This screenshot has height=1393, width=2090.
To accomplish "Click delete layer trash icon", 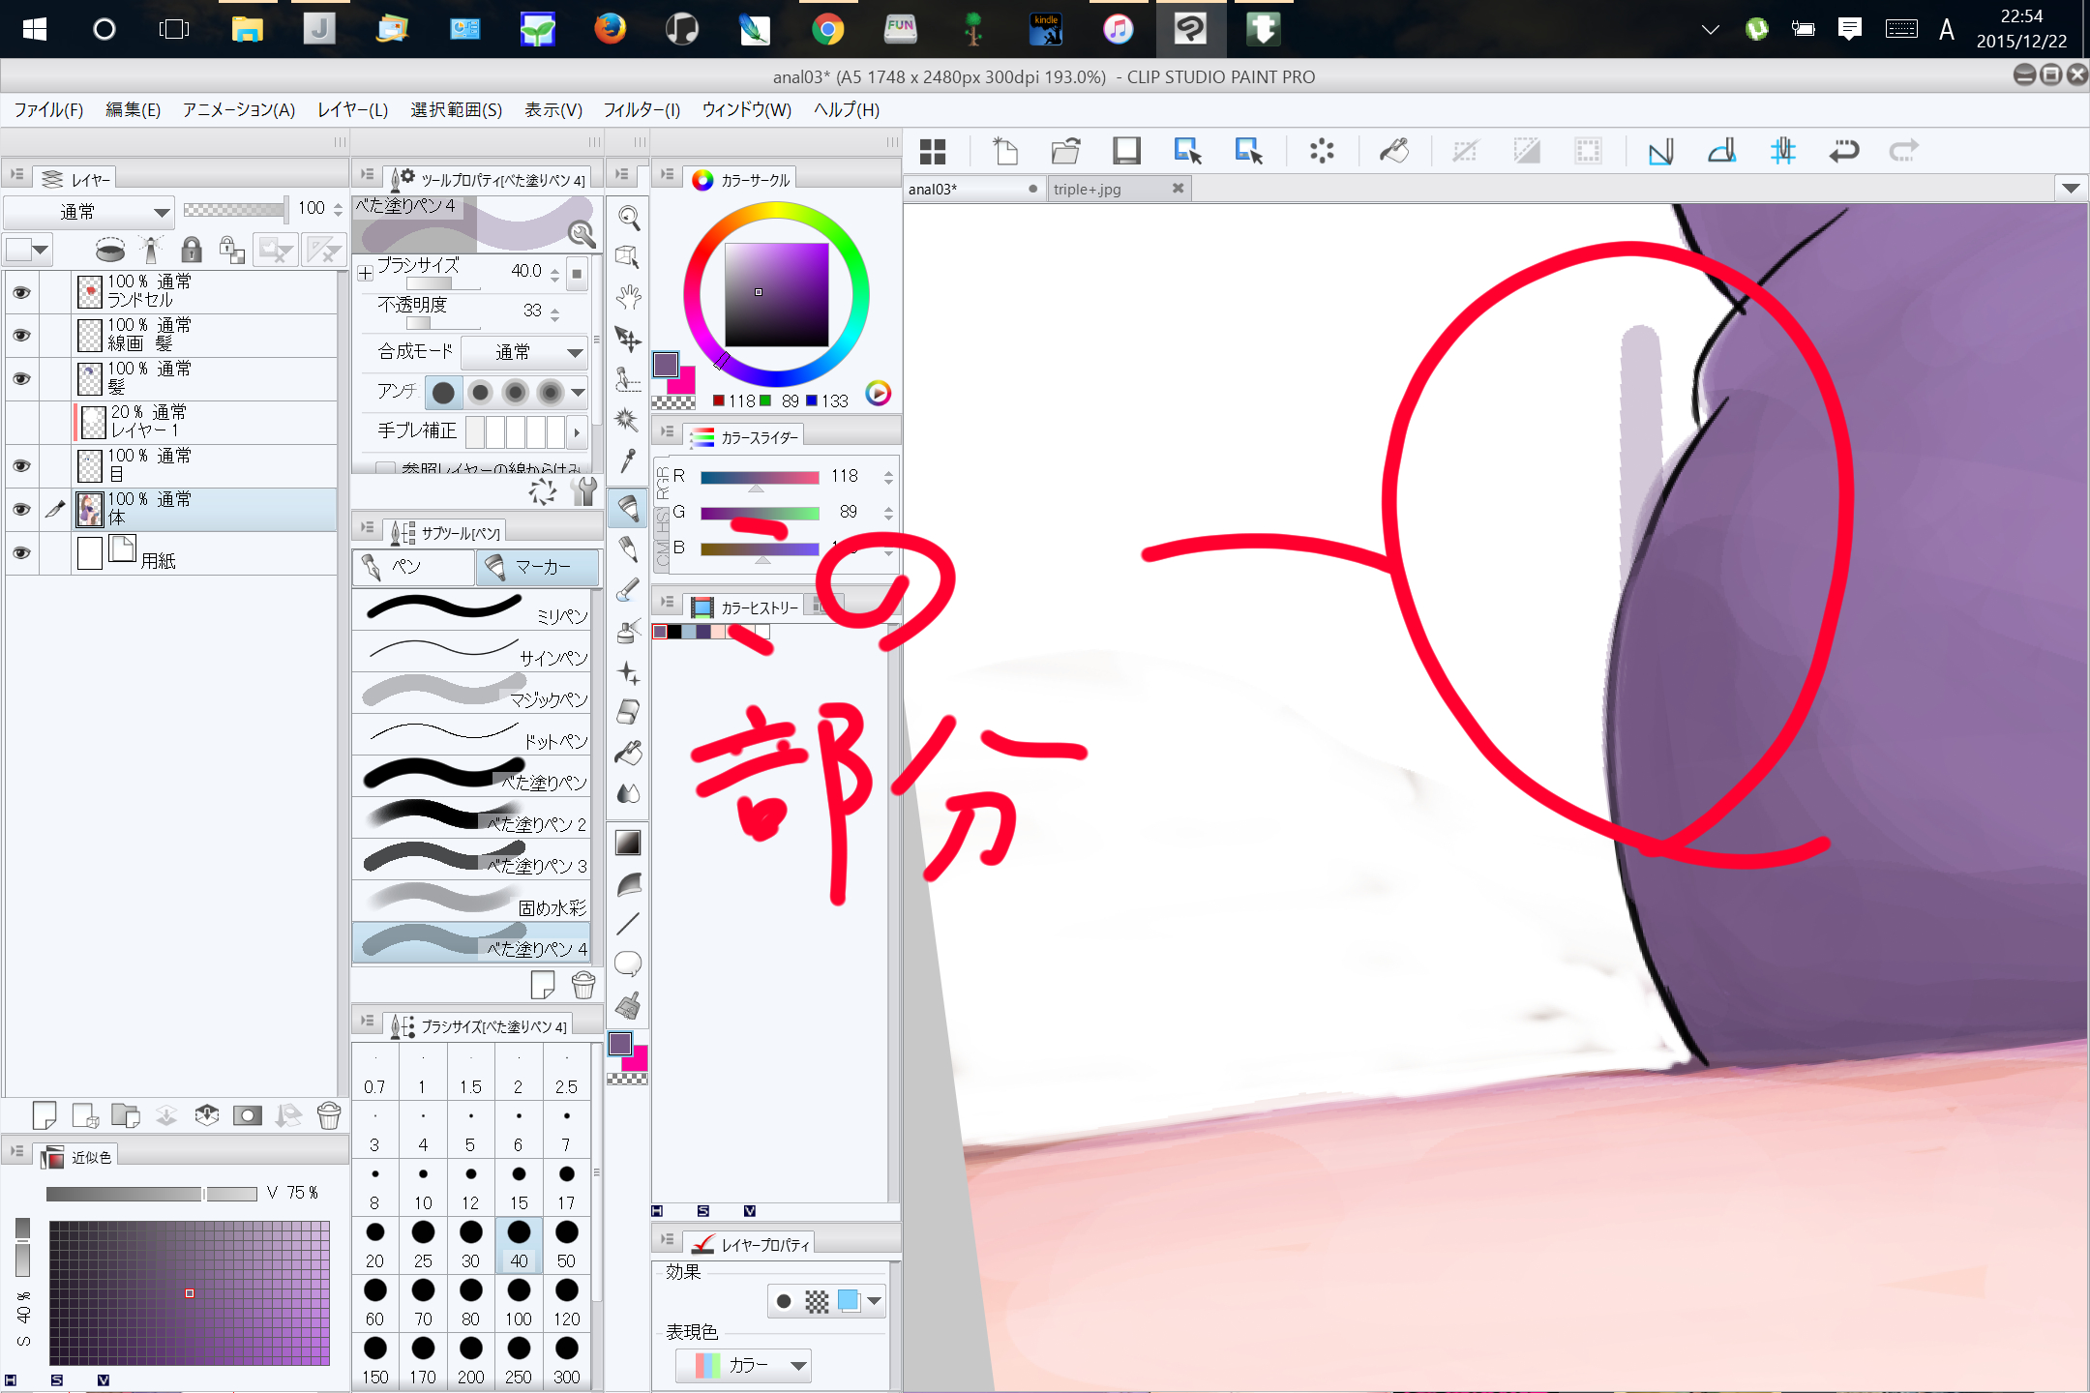I will pyautogui.click(x=329, y=1116).
